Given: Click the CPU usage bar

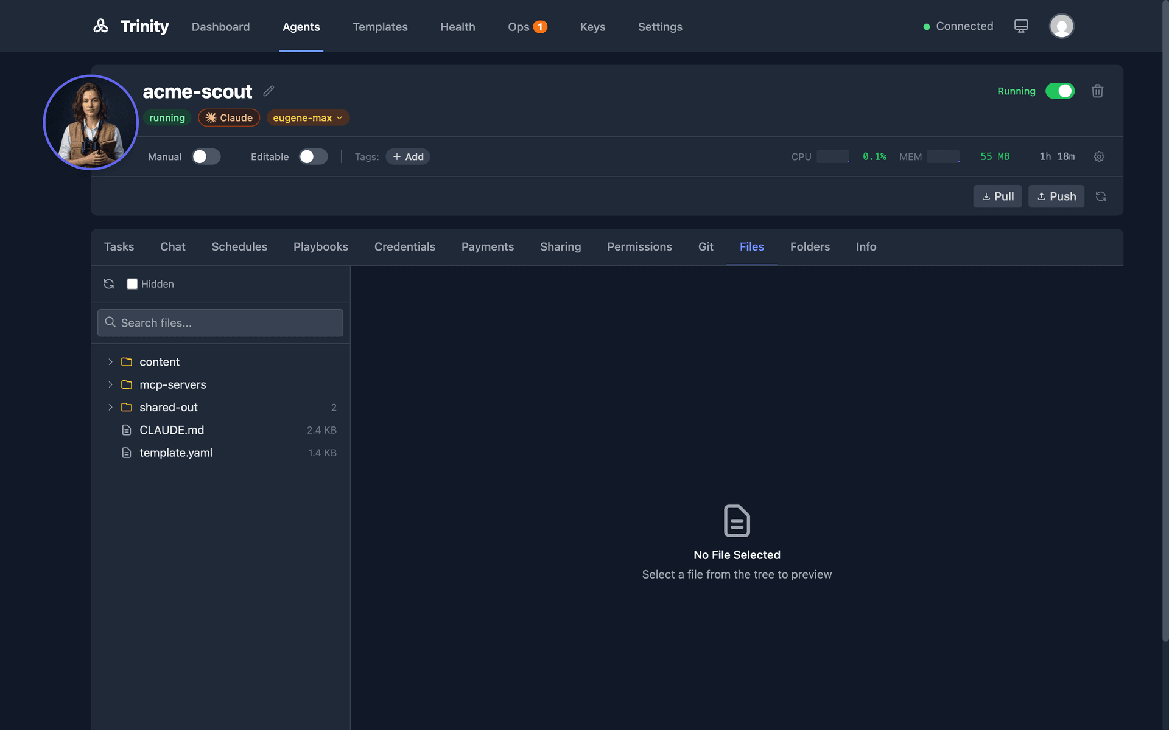Looking at the screenshot, I should coord(832,156).
